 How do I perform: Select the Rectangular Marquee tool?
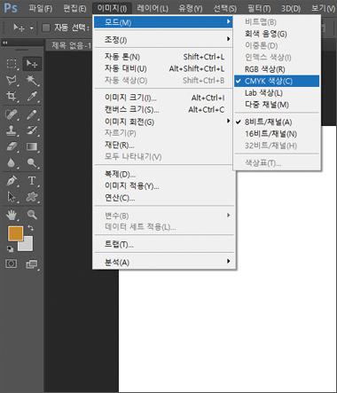(12, 64)
